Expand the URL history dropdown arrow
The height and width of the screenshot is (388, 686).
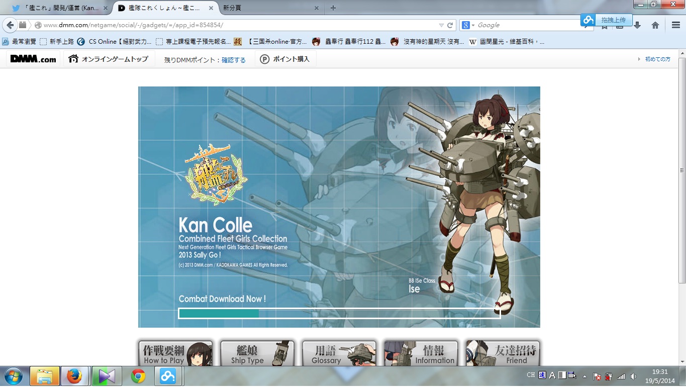click(x=441, y=25)
